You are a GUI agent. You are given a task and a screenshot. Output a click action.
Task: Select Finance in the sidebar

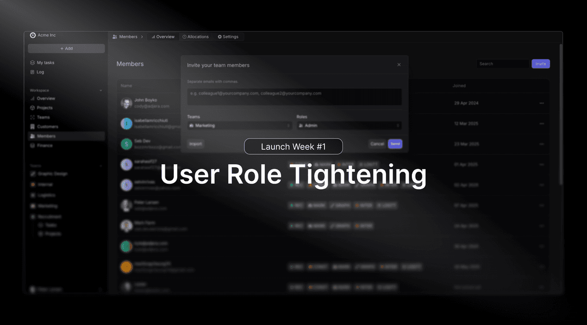pyautogui.click(x=45, y=146)
